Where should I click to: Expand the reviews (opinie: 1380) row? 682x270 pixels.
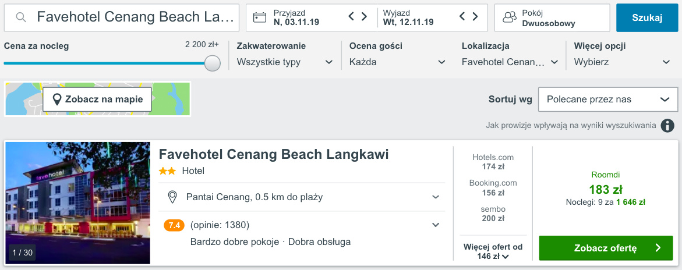tap(302, 225)
